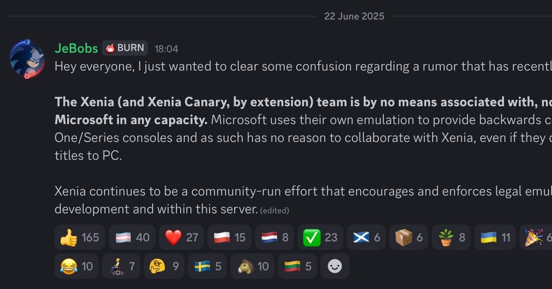
Task: Click the package box reaction
Action: click(x=408, y=237)
